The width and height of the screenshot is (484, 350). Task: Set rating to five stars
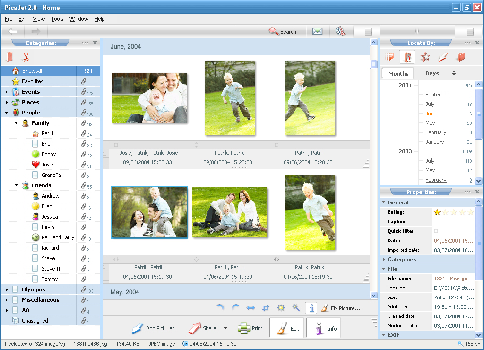470,212
